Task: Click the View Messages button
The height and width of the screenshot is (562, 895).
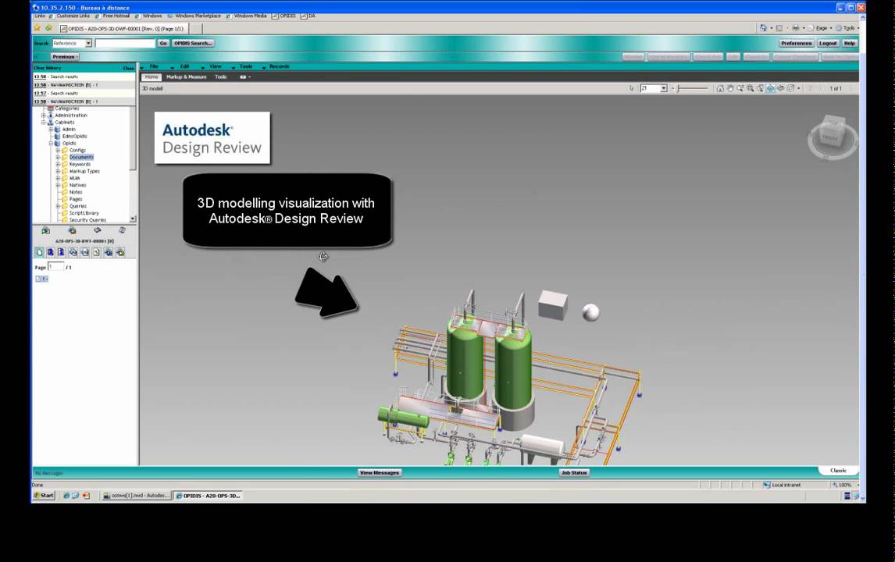Action: [379, 472]
